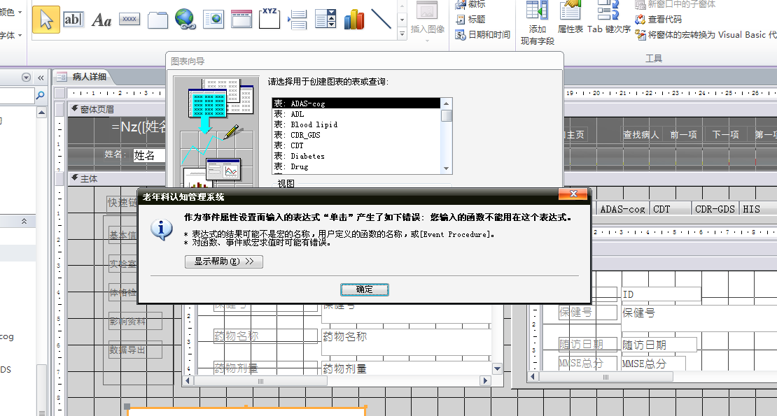Screen dimensions: 777x416
Task: Open the 字体 font dropdown
Action: pyautogui.click(x=11, y=36)
